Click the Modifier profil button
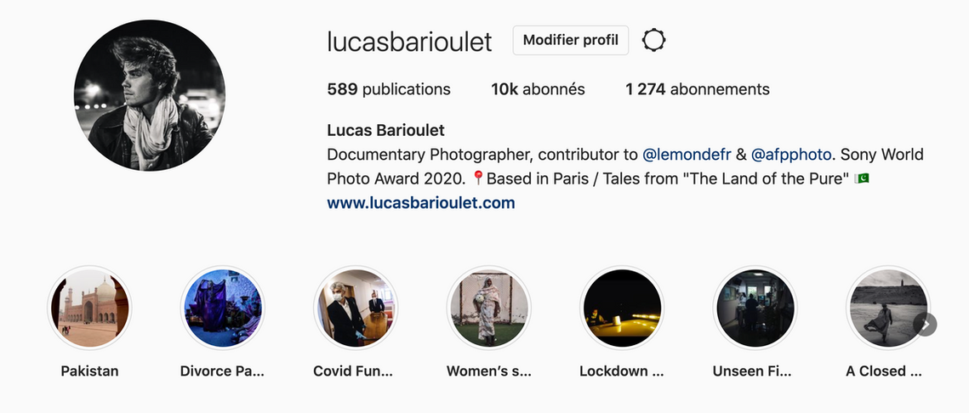The height and width of the screenshot is (413, 969). (570, 40)
